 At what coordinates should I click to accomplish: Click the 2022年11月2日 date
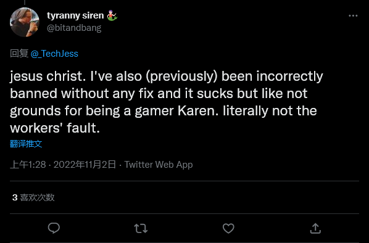coord(85,165)
